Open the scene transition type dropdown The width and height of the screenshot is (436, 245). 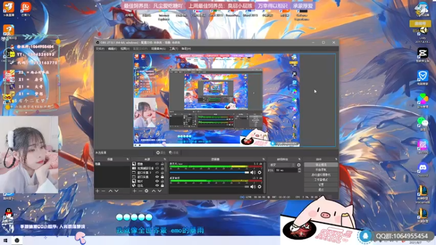point(282,165)
